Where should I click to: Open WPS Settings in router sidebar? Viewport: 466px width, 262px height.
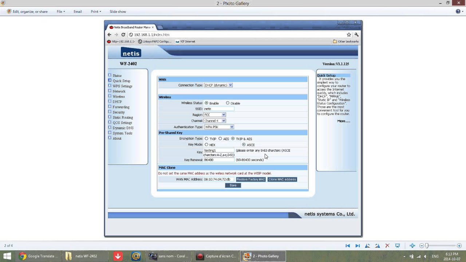click(122, 86)
